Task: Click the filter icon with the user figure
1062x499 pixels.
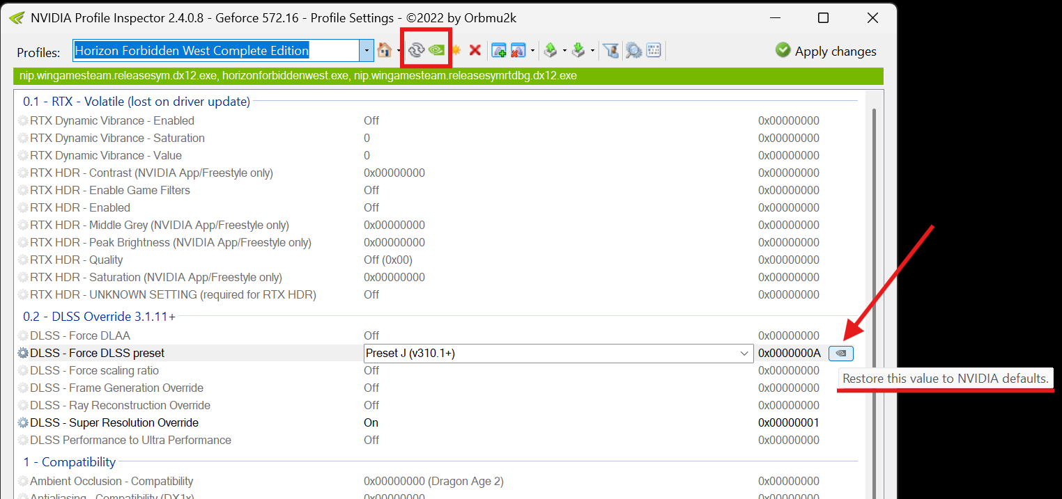Action: pyautogui.click(x=611, y=50)
